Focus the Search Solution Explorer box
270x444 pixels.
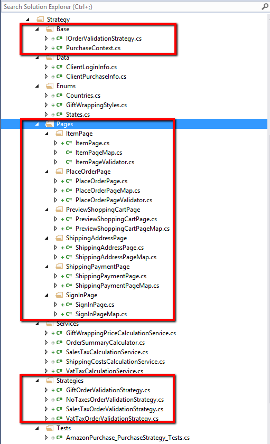pos(131,6)
